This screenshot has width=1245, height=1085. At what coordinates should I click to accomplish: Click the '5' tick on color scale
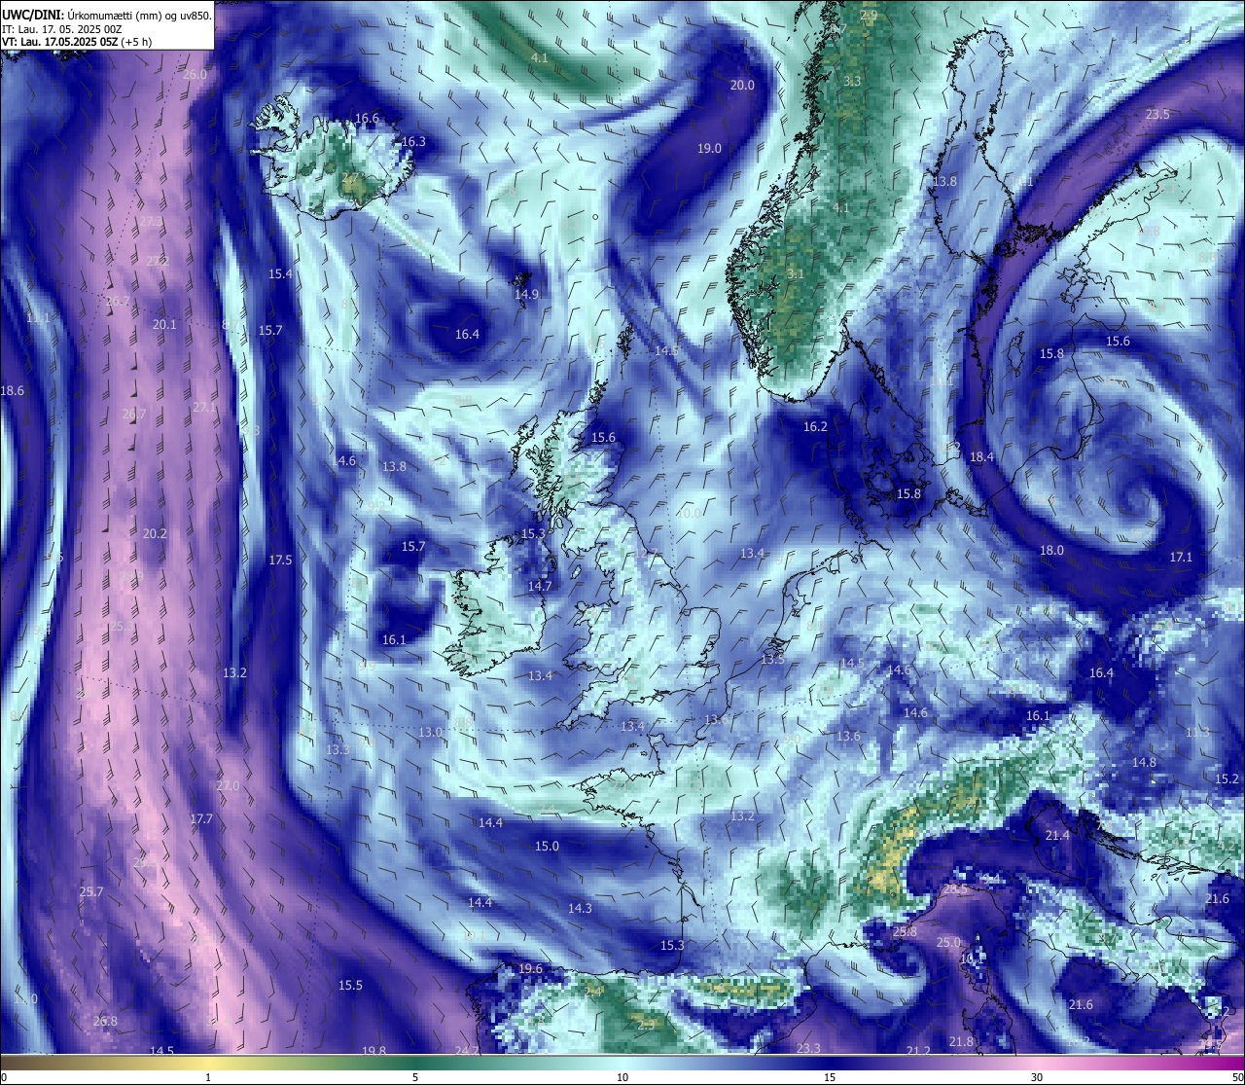415,1077
